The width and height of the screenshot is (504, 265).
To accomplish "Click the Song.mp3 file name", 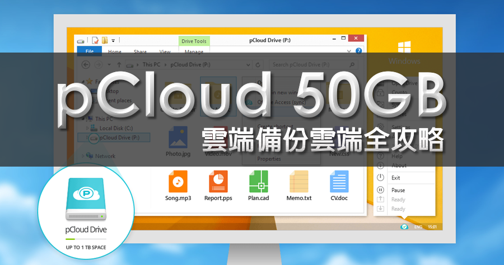I will coord(178,198).
